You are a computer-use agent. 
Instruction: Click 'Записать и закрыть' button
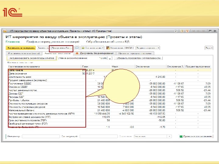click(x=21, y=48)
